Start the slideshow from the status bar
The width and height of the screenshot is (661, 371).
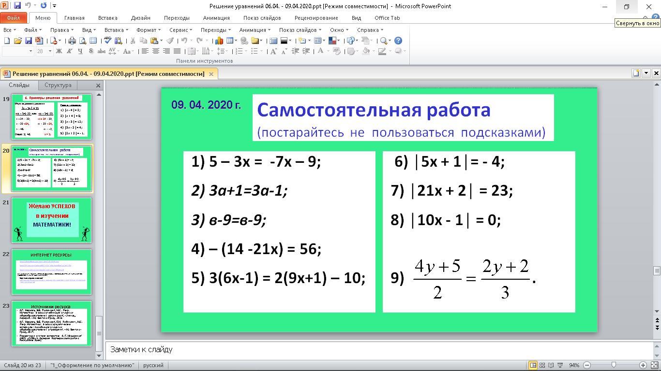point(560,365)
